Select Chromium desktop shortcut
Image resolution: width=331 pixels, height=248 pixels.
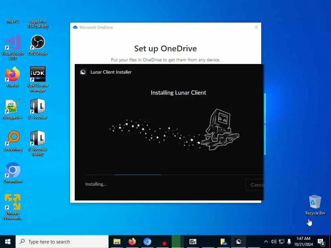pyautogui.click(x=13, y=173)
